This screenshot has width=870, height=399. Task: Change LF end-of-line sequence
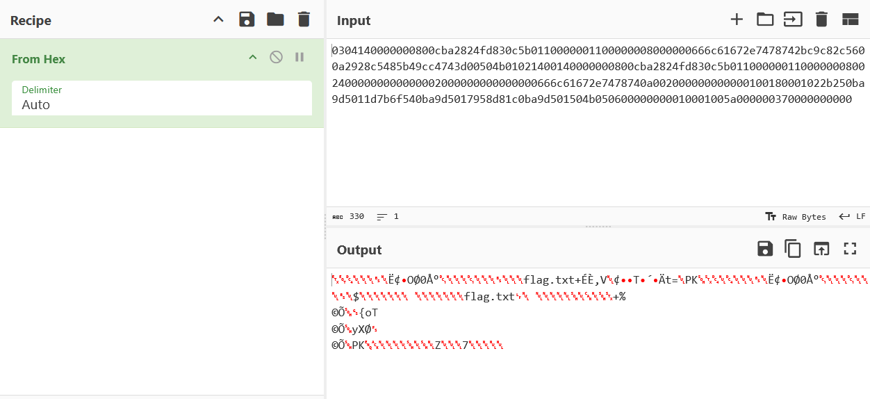(x=852, y=216)
